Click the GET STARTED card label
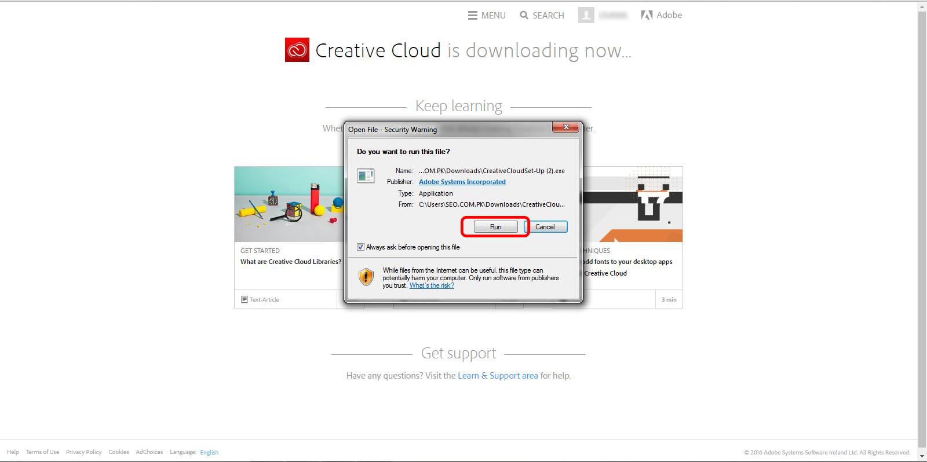The image size is (927, 462). pos(260,251)
